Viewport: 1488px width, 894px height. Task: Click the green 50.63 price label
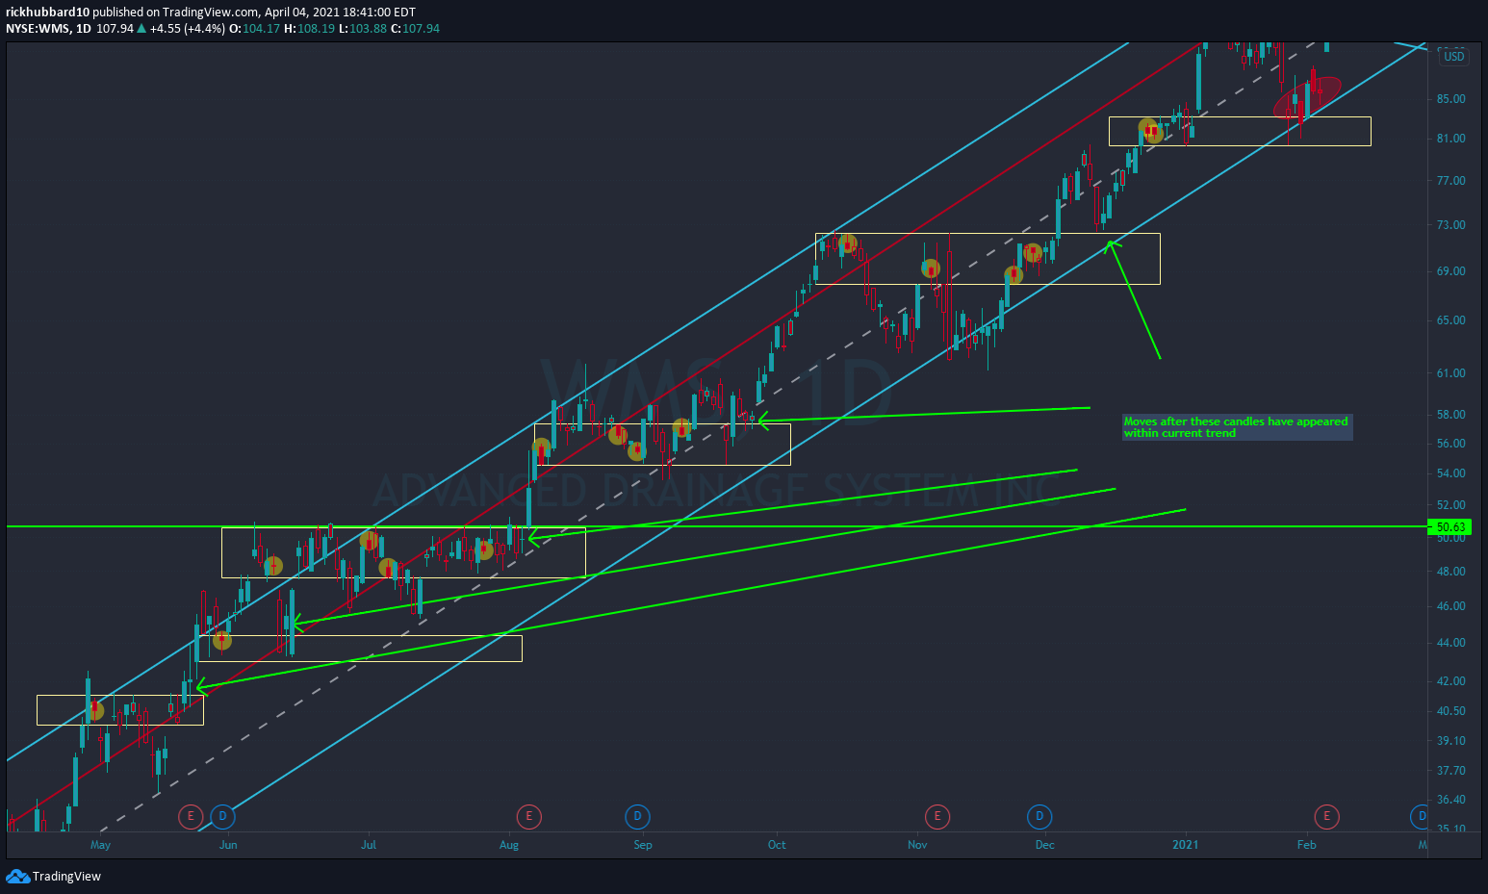click(x=1450, y=527)
